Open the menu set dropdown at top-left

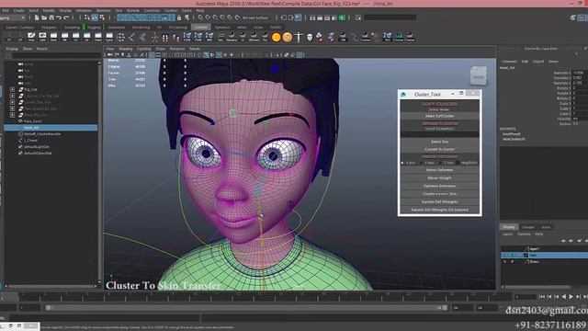[x=12, y=17]
